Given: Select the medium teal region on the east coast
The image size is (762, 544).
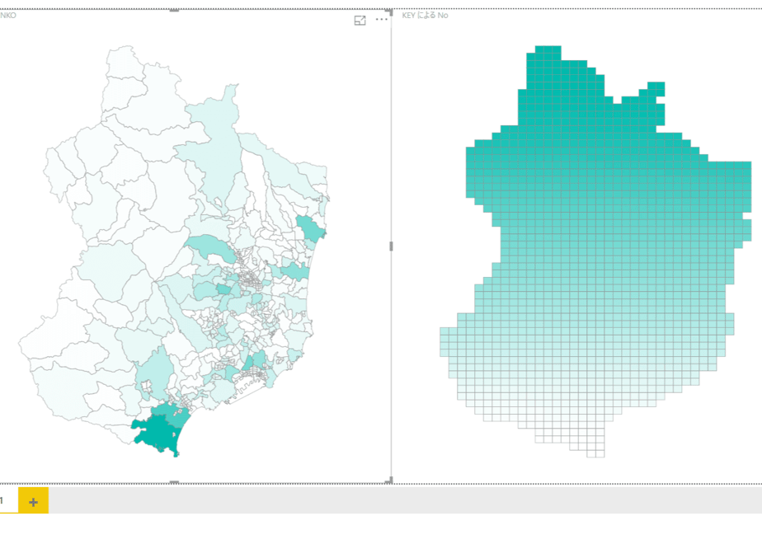Looking at the screenshot, I should (x=309, y=228).
